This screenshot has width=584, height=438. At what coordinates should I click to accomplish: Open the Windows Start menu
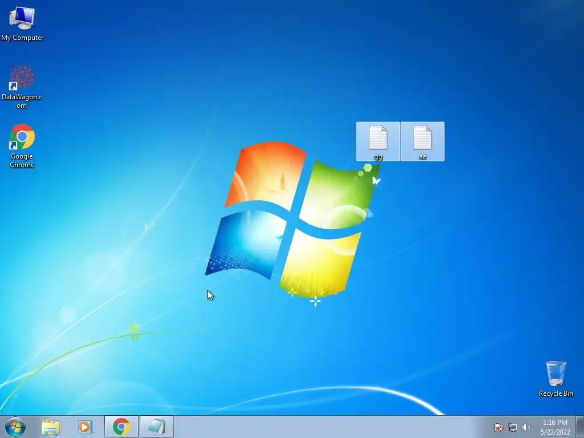[x=15, y=427]
